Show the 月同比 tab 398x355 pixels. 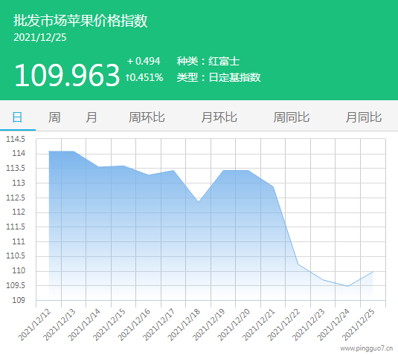[364, 117]
